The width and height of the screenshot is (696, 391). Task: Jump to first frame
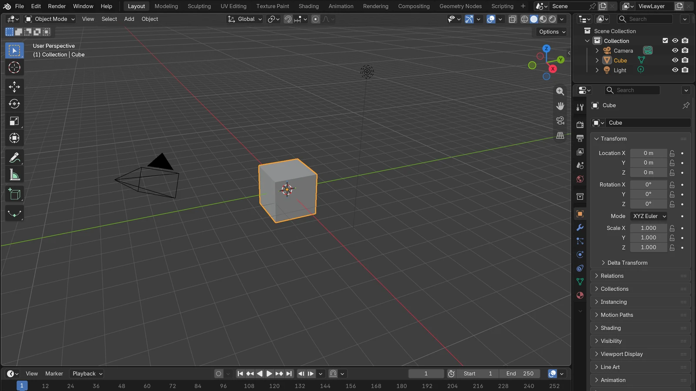[240, 374]
